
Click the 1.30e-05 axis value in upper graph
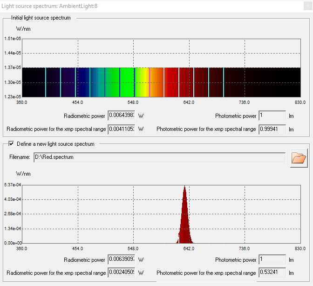tap(13, 82)
